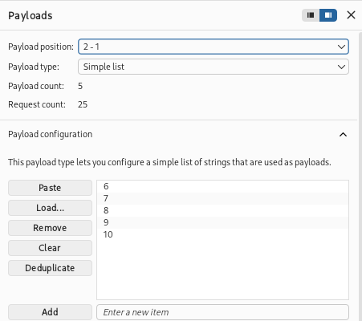This screenshot has height=321, width=362.
Task: Click the Paste button
Action: (50, 188)
